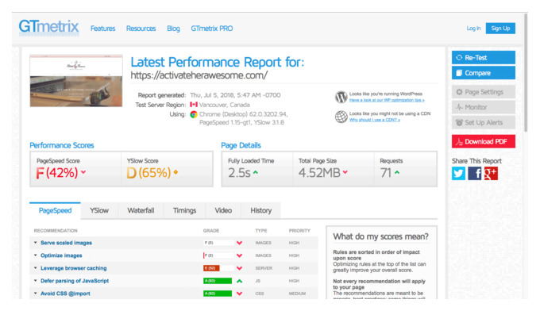Viewport: 540px width, 311px height.
Task: Download the PDF report
Action: pos(484,141)
